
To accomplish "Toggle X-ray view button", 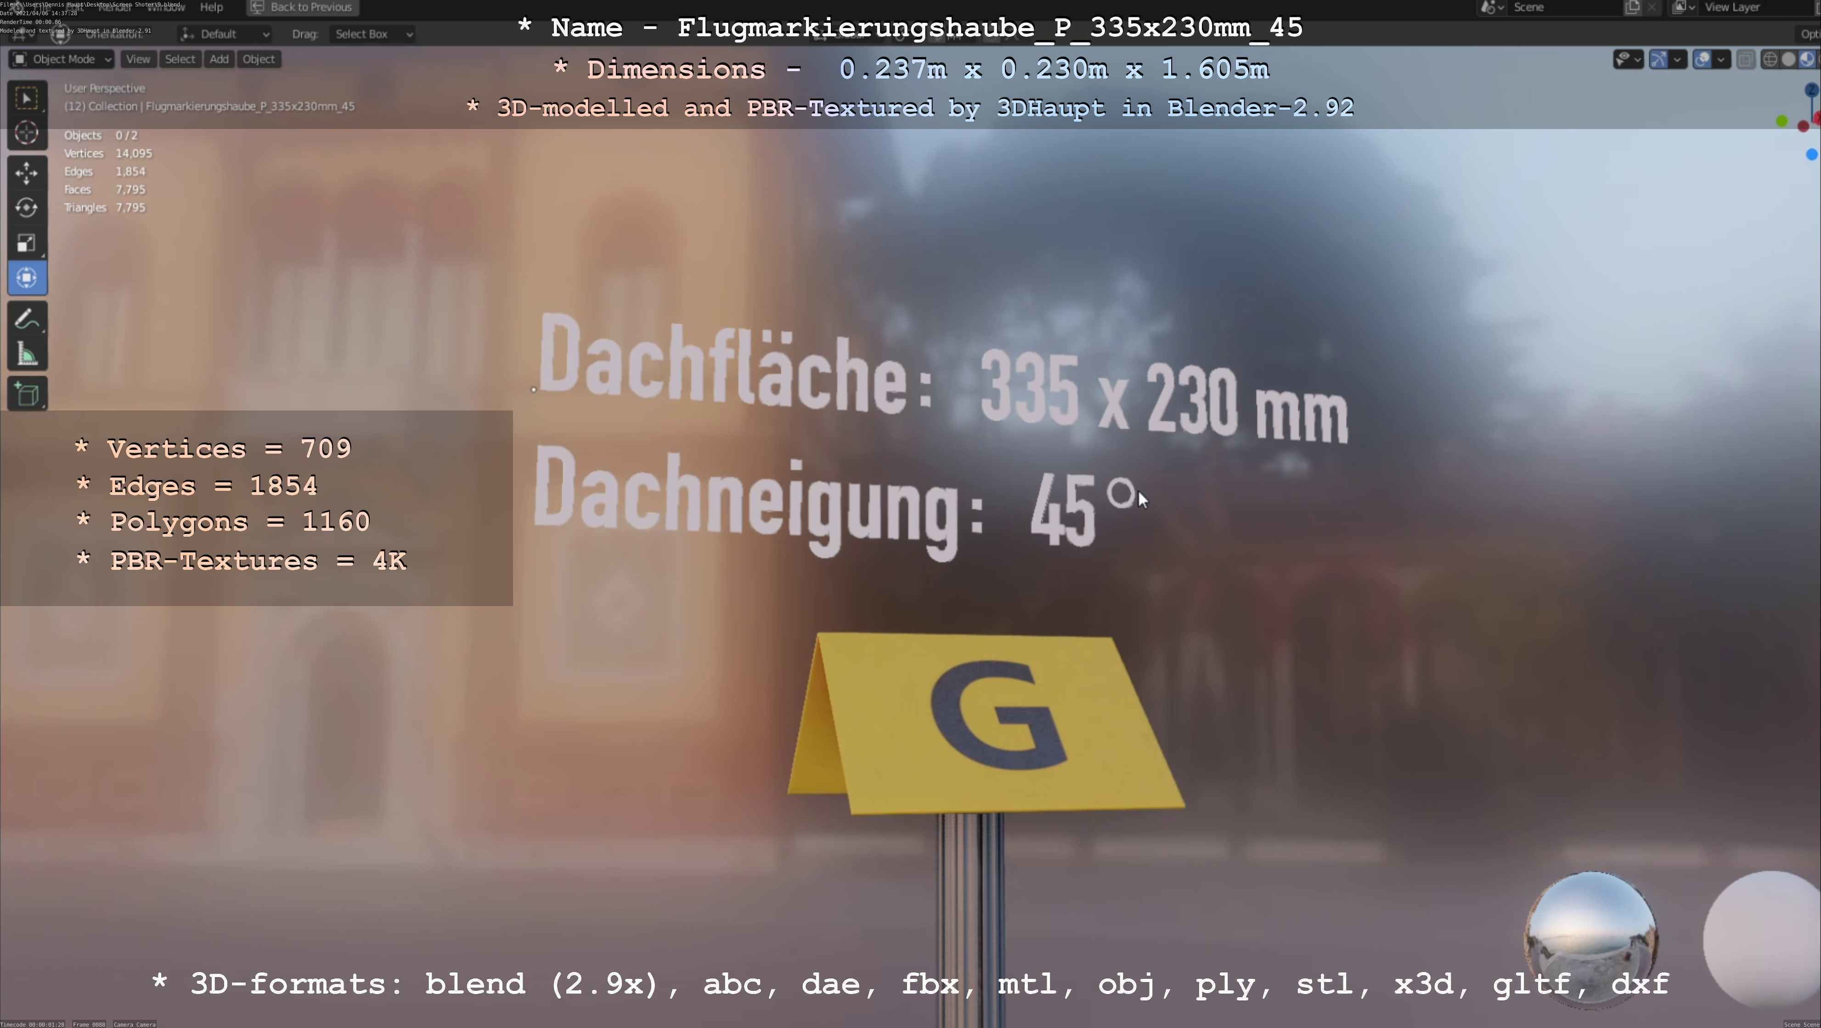I will tap(1745, 60).
